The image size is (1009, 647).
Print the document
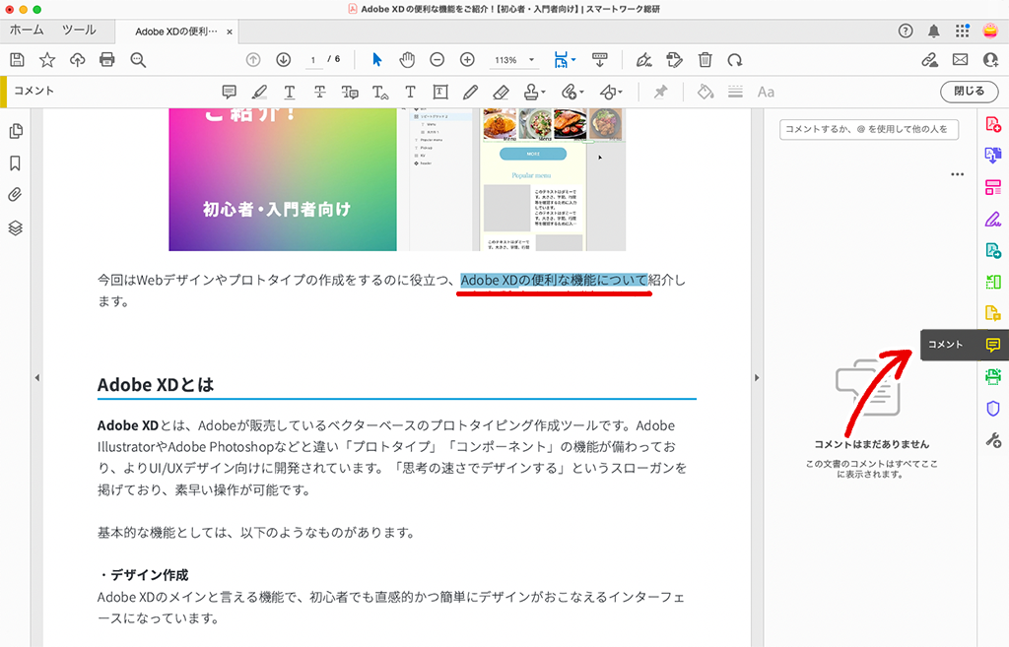106,60
